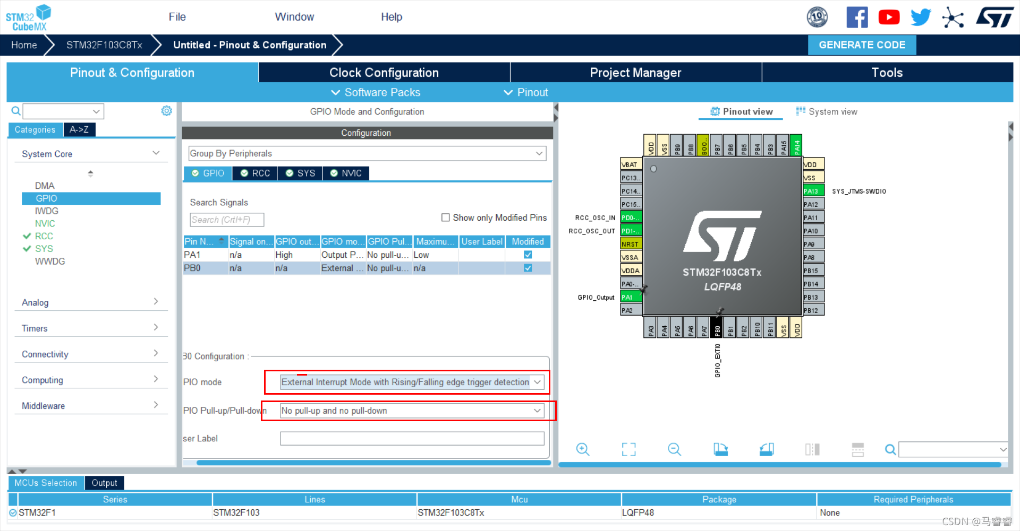Click the ST community network icon
Image resolution: width=1020 pixels, height=531 pixels.
click(953, 18)
